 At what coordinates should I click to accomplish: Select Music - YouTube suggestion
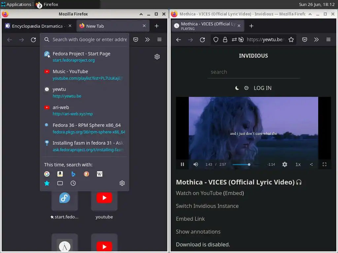[x=84, y=75]
